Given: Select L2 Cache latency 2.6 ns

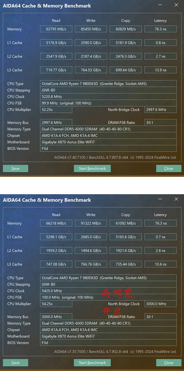Looking at the screenshot, I should point(160,251).
